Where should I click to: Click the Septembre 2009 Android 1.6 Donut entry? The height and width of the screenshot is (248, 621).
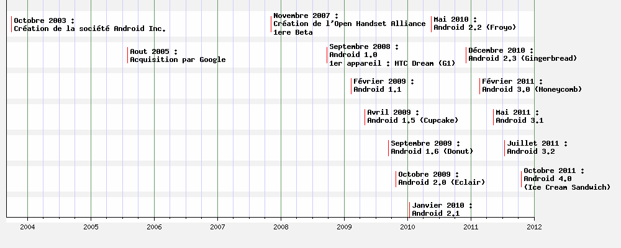point(432,147)
